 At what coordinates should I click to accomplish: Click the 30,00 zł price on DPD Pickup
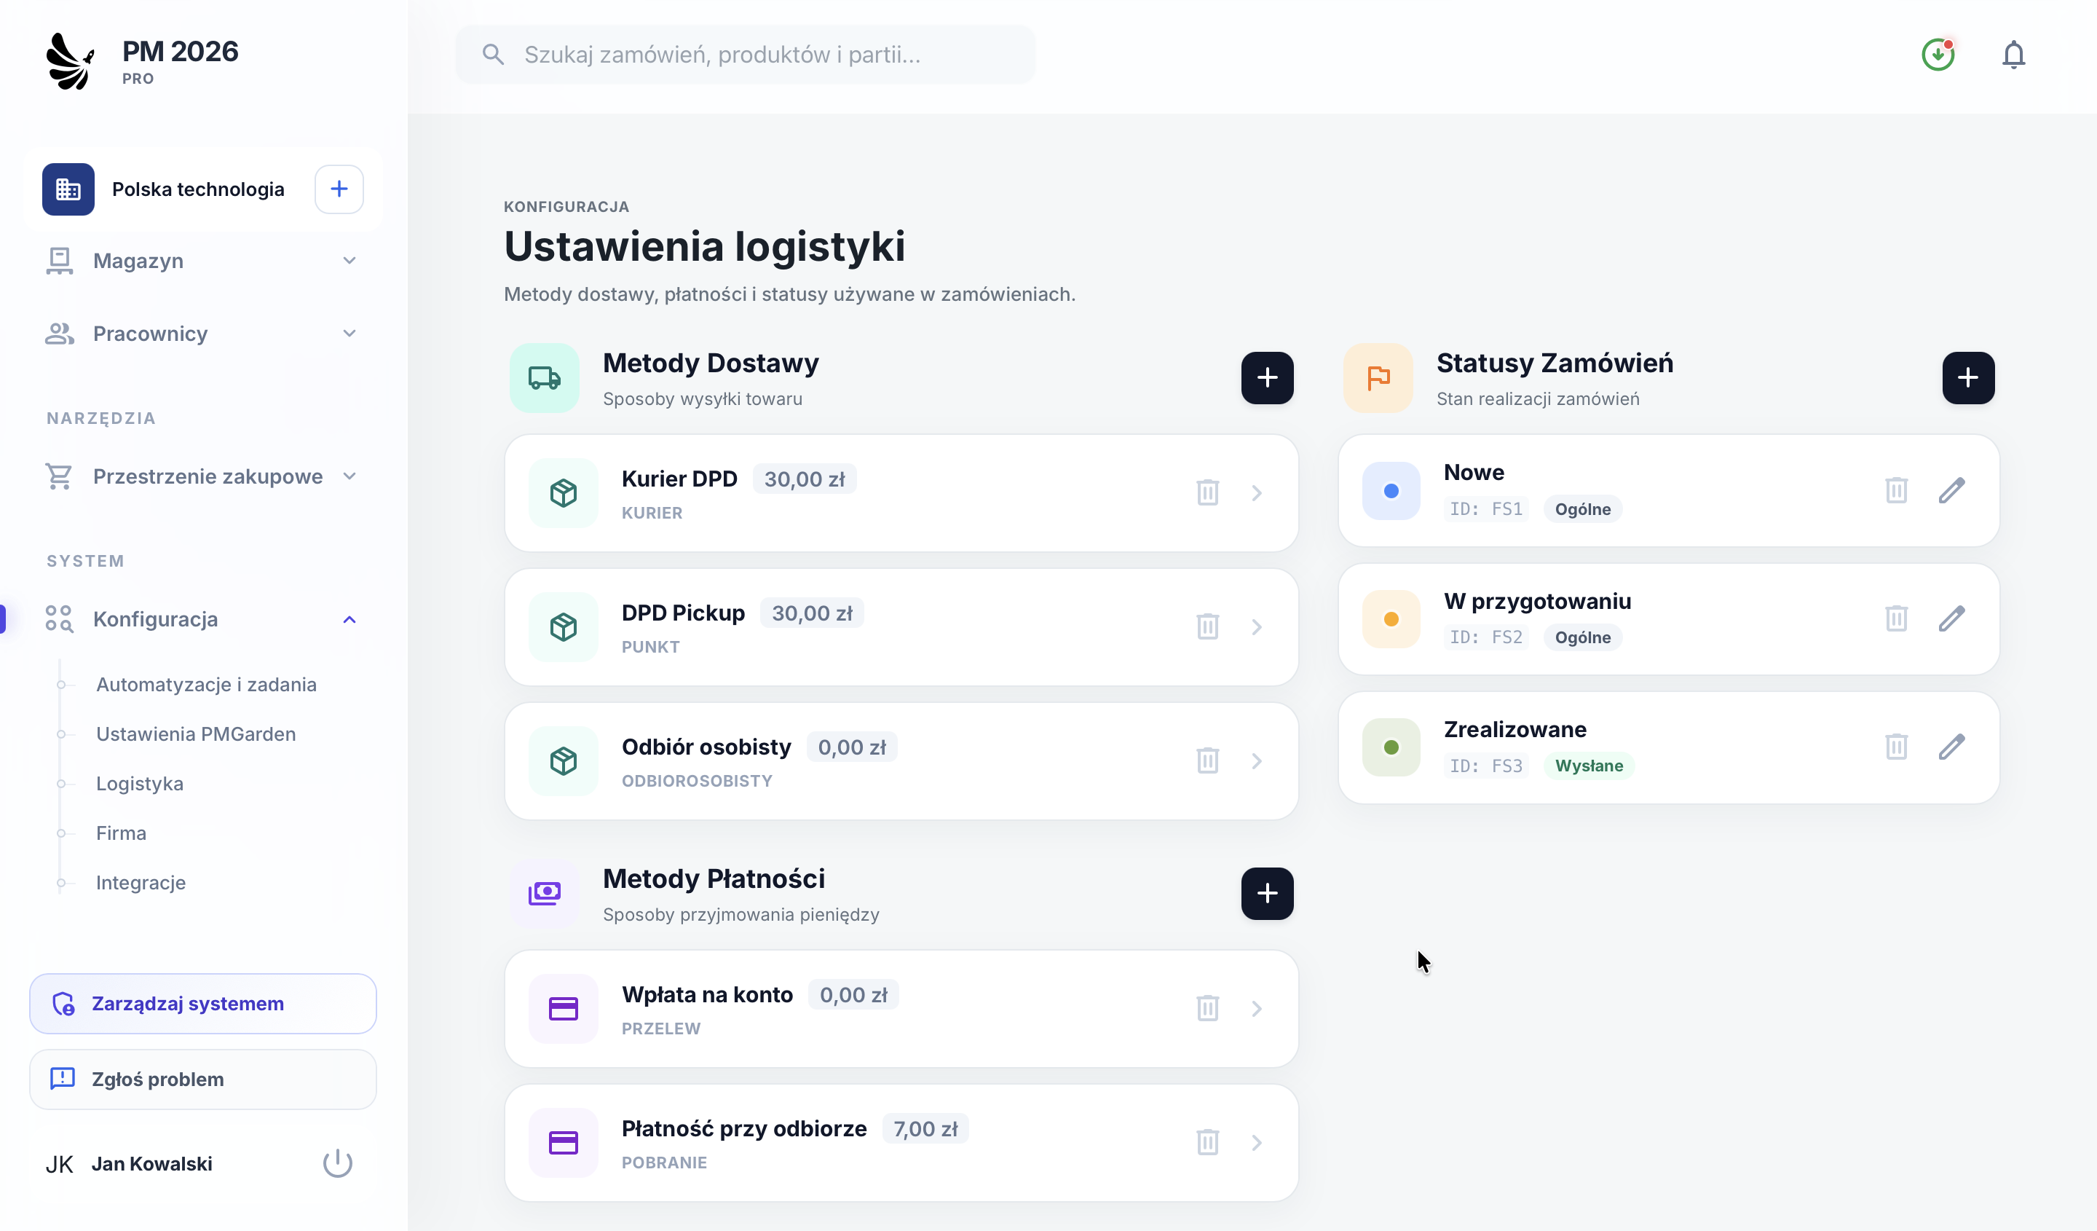click(x=811, y=613)
